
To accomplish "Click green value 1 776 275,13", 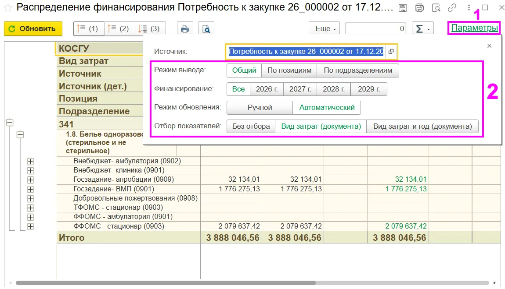I will [x=406, y=189].
